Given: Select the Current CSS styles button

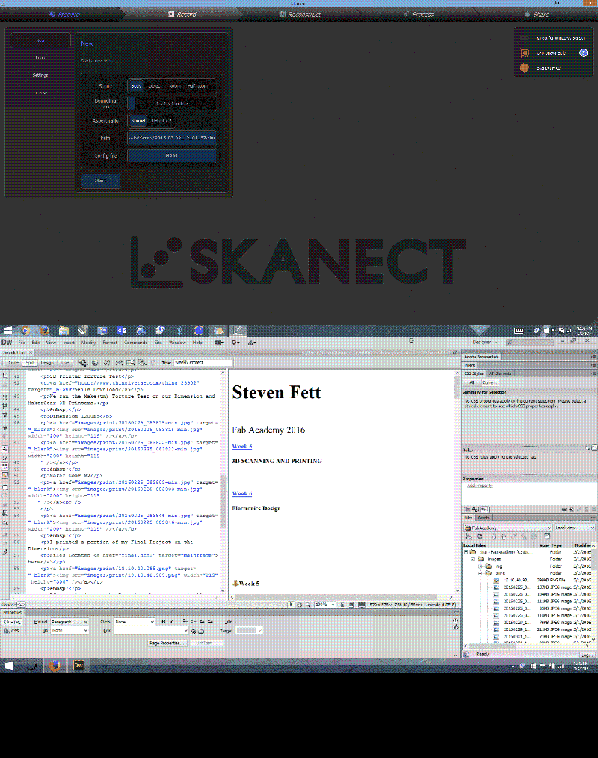Looking at the screenshot, I should pyautogui.click(x=490, y=382).
